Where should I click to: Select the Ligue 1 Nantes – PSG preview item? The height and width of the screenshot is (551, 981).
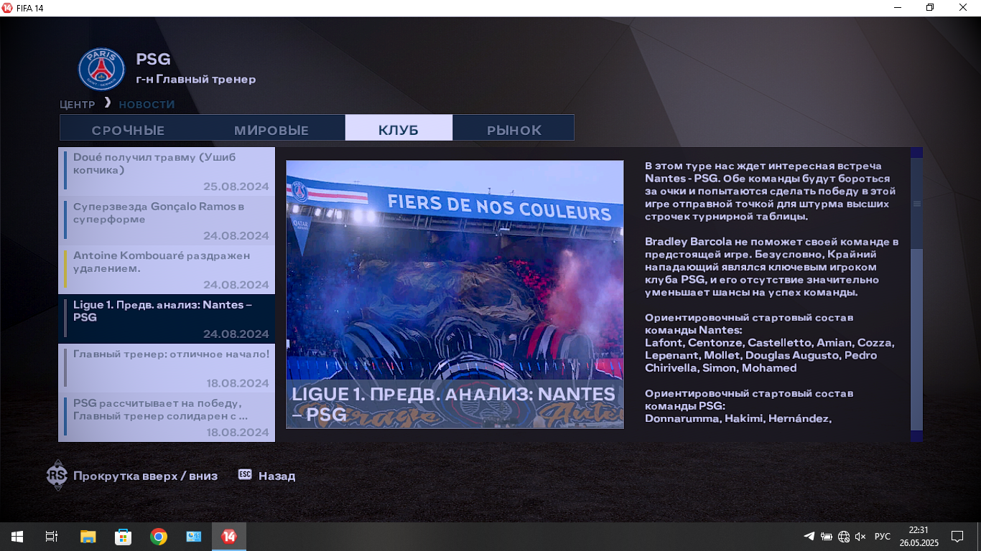(x=167, y=319)
